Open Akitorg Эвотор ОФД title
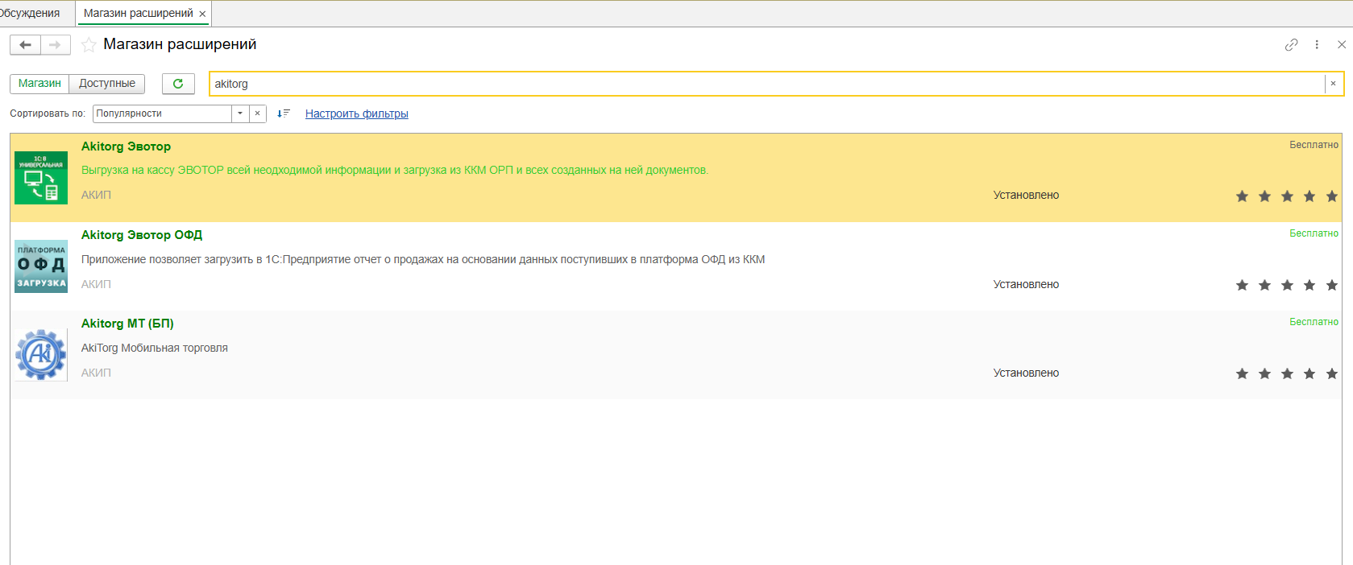Viewport: 1353px width, 565px height. point(142,235)
